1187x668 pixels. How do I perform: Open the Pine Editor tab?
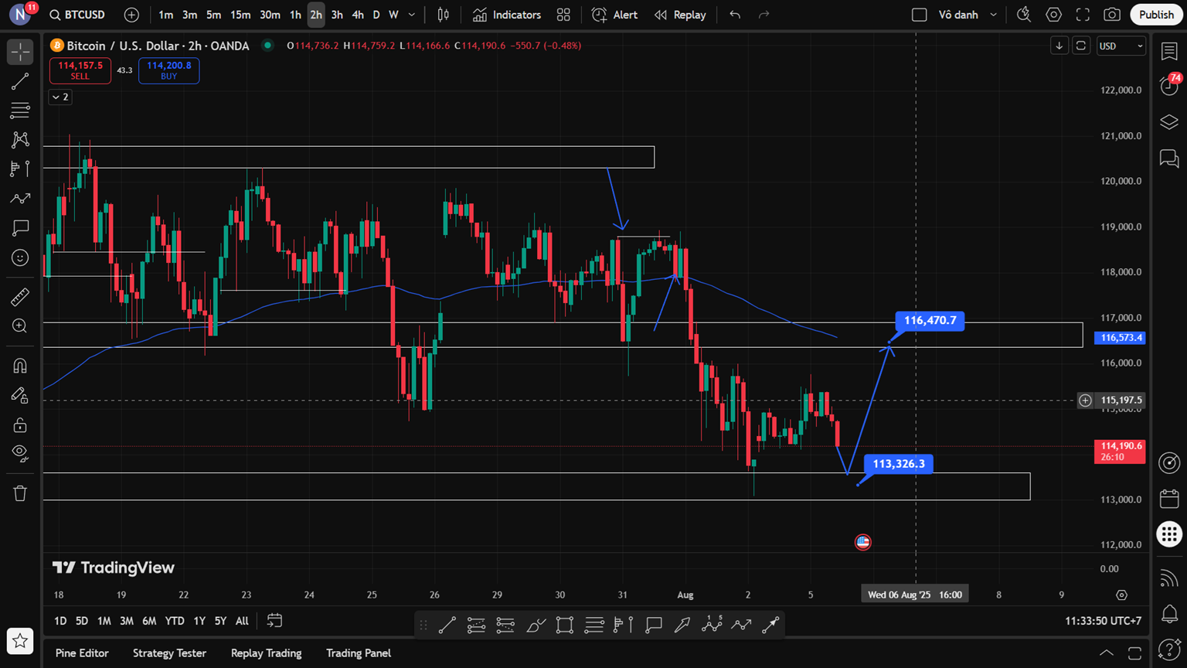coord(82,653)
